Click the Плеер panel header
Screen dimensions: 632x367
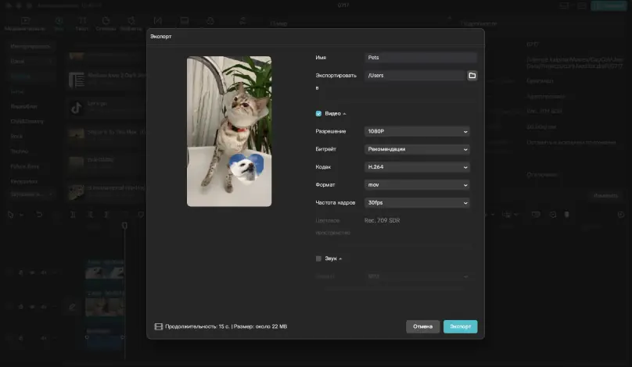[278, 23]
